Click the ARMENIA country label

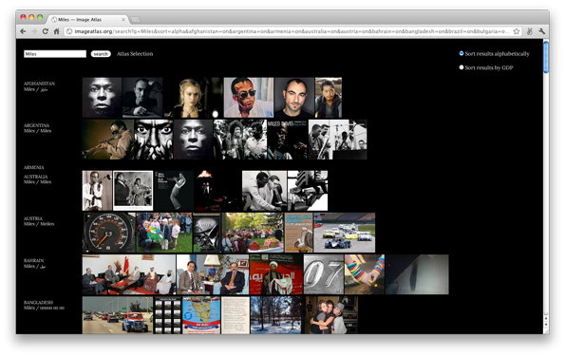[x=34, y=167]
